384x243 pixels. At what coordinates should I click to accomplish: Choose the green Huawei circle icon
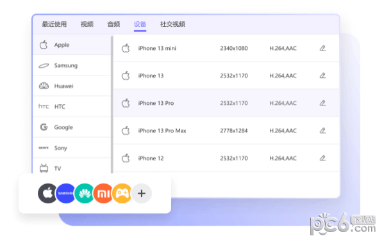tap(85, 193)
